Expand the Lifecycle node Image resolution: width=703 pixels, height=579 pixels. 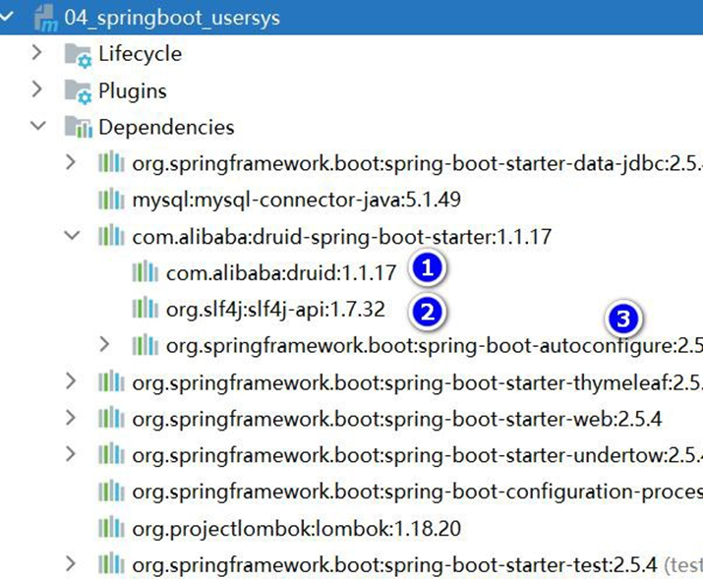point(38,53)
